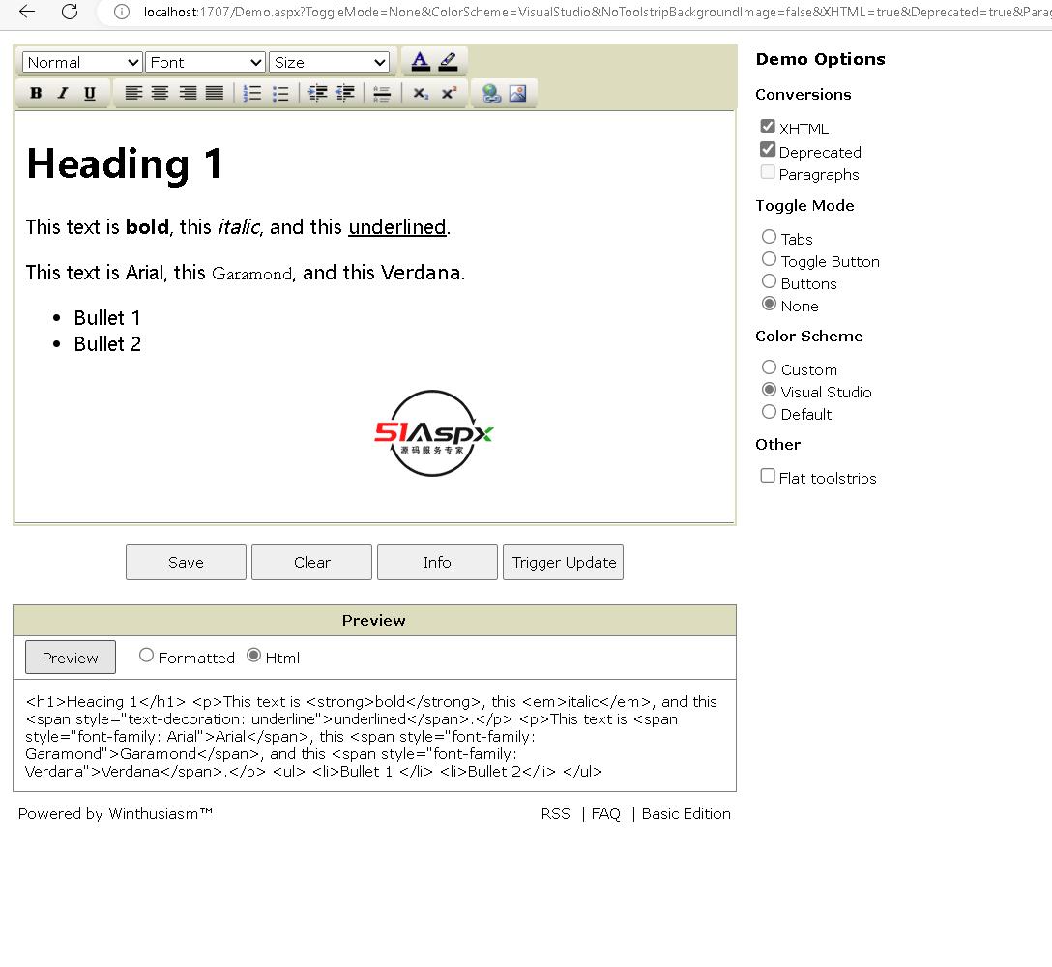Click the Trigger Update button
Screen dimensions: 1052x967
pos(564,563)
